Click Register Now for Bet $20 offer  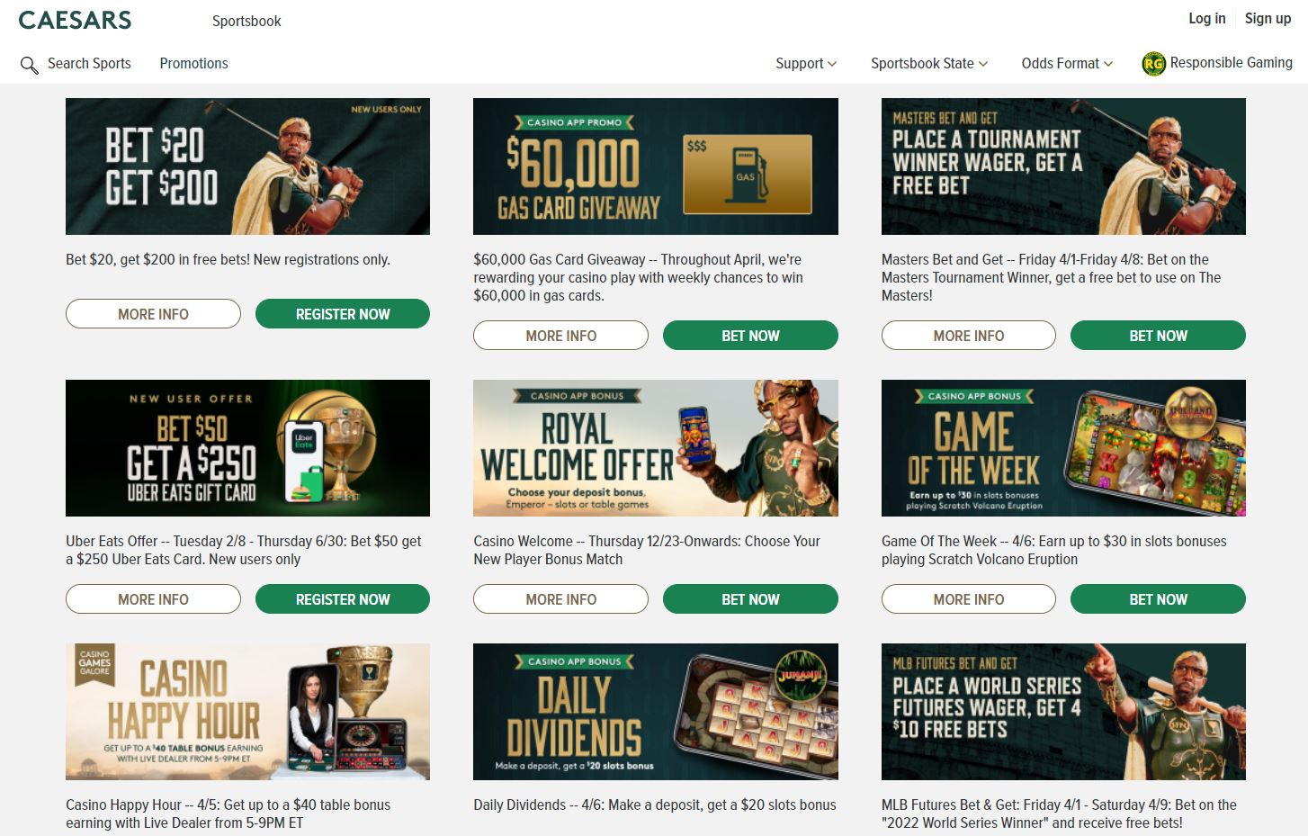343,314
